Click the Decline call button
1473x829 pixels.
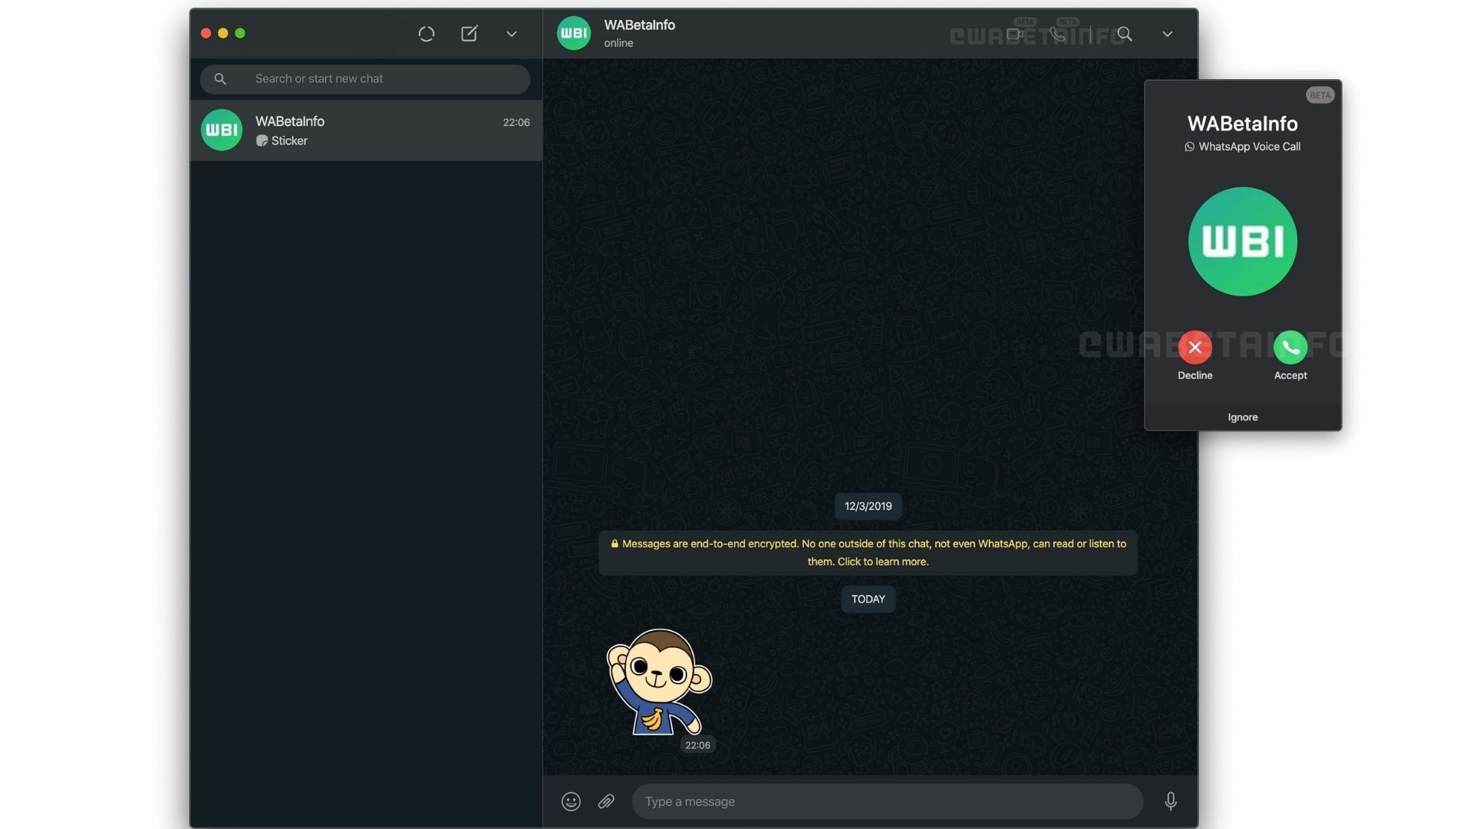(1195, 346)
